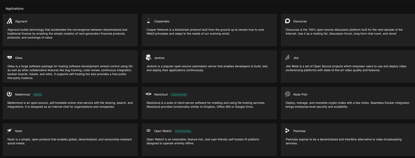Image resolution: width=415 pixels, height=158 pixels.
Task: Click the Community tag on Open WebUI
Action: pyautogui.click(x=183, y=131)
